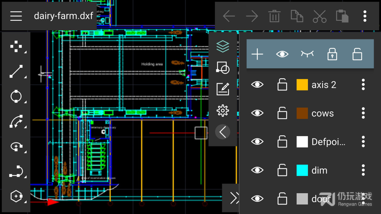The width and height of the screenshot is (381, 214).
Task: Expand the bottom right panel chevron
Action: [x=233, y=198]
